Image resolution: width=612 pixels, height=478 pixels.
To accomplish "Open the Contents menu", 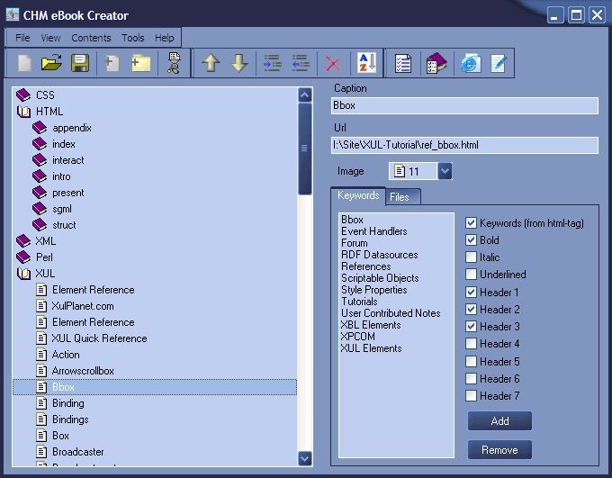I will 91,38.
